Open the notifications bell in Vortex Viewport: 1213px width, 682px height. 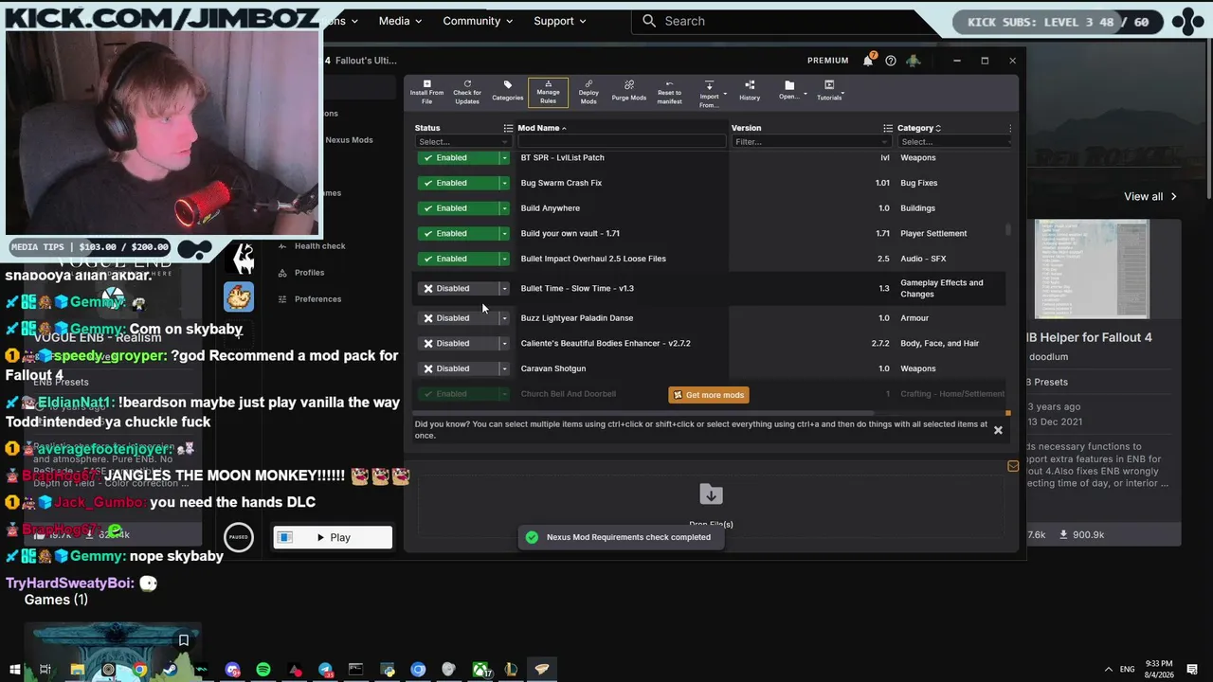click(x=868, y=61)
